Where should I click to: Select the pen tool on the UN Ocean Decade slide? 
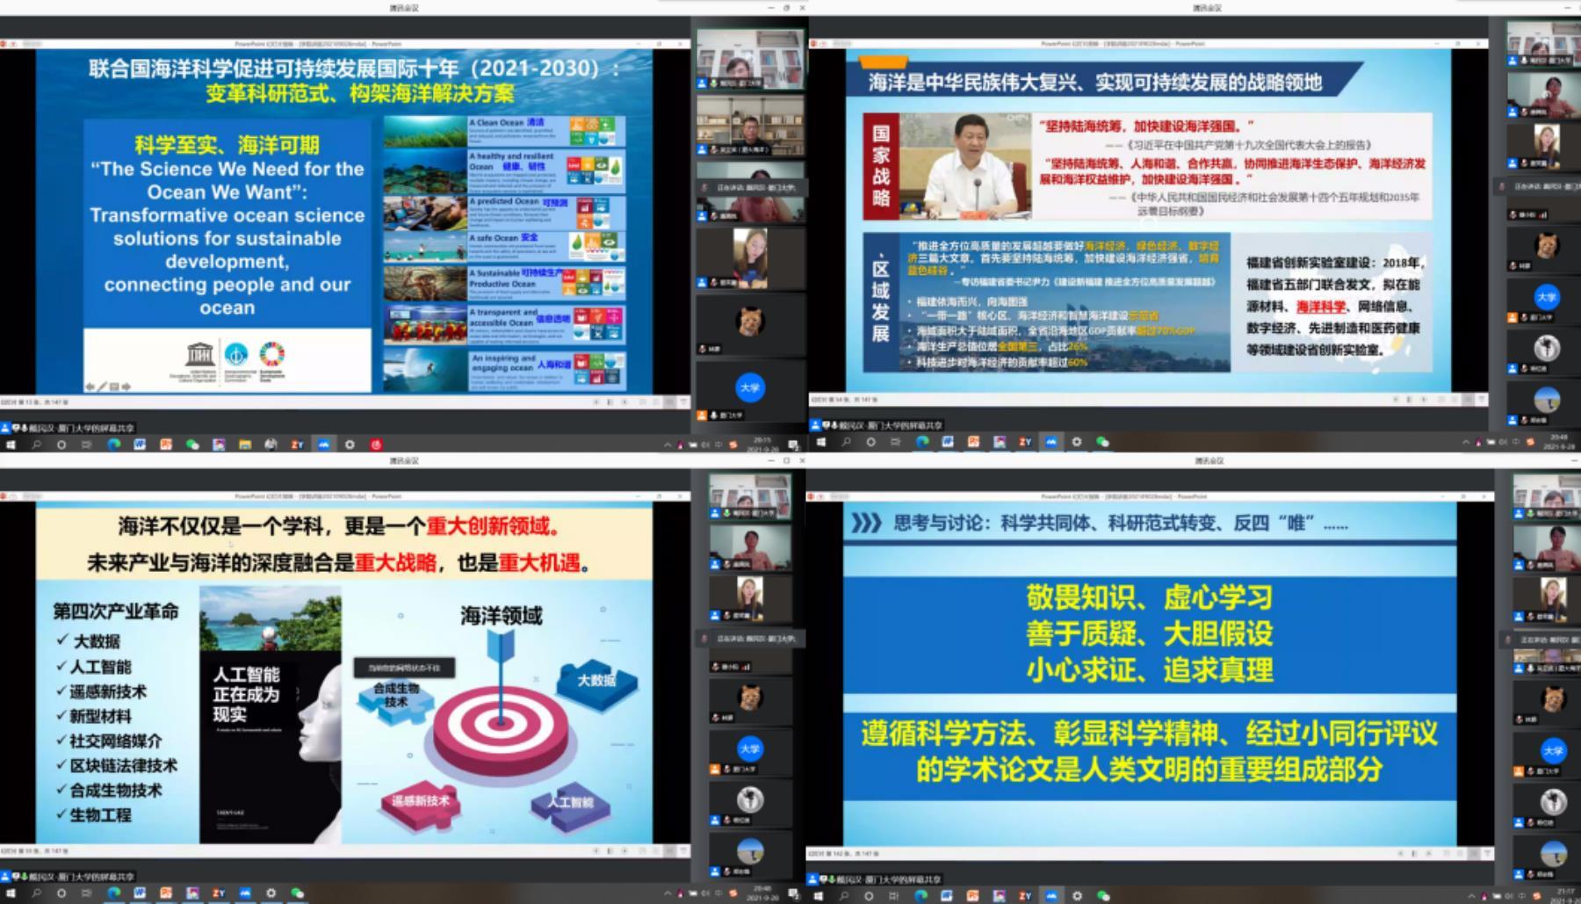(x=102, y=387)
